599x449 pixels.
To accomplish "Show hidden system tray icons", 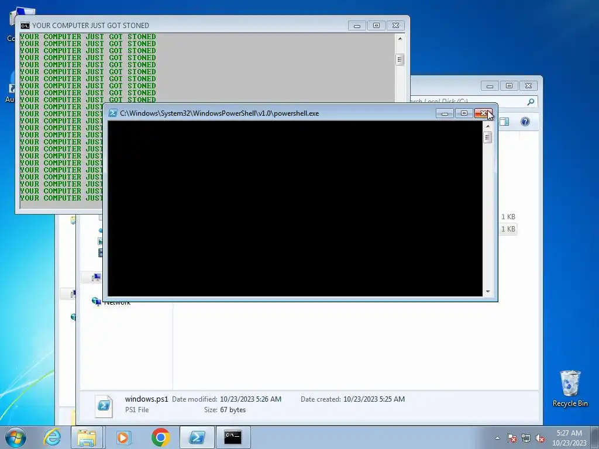I will [x=497, y=438].
